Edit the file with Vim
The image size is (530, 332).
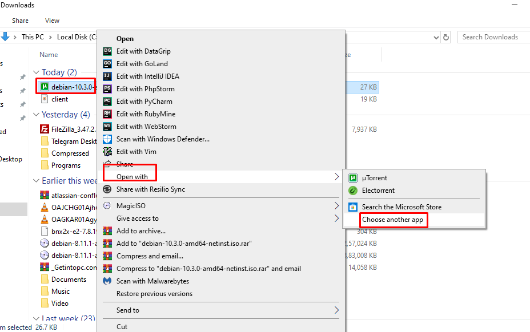137,151
